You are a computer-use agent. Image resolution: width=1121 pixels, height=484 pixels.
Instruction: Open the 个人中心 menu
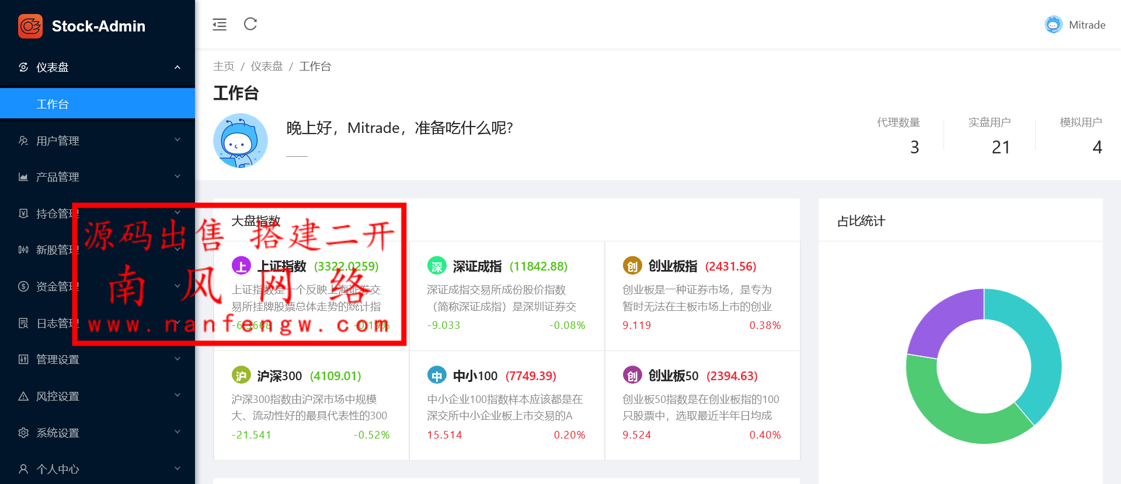pyautogui.click(x=98, y=469)
